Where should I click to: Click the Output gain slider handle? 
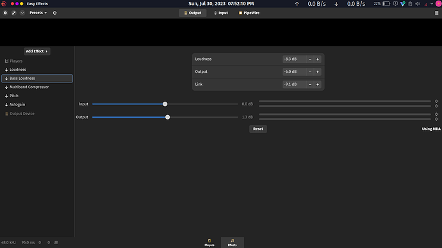[x=167, y=117]
